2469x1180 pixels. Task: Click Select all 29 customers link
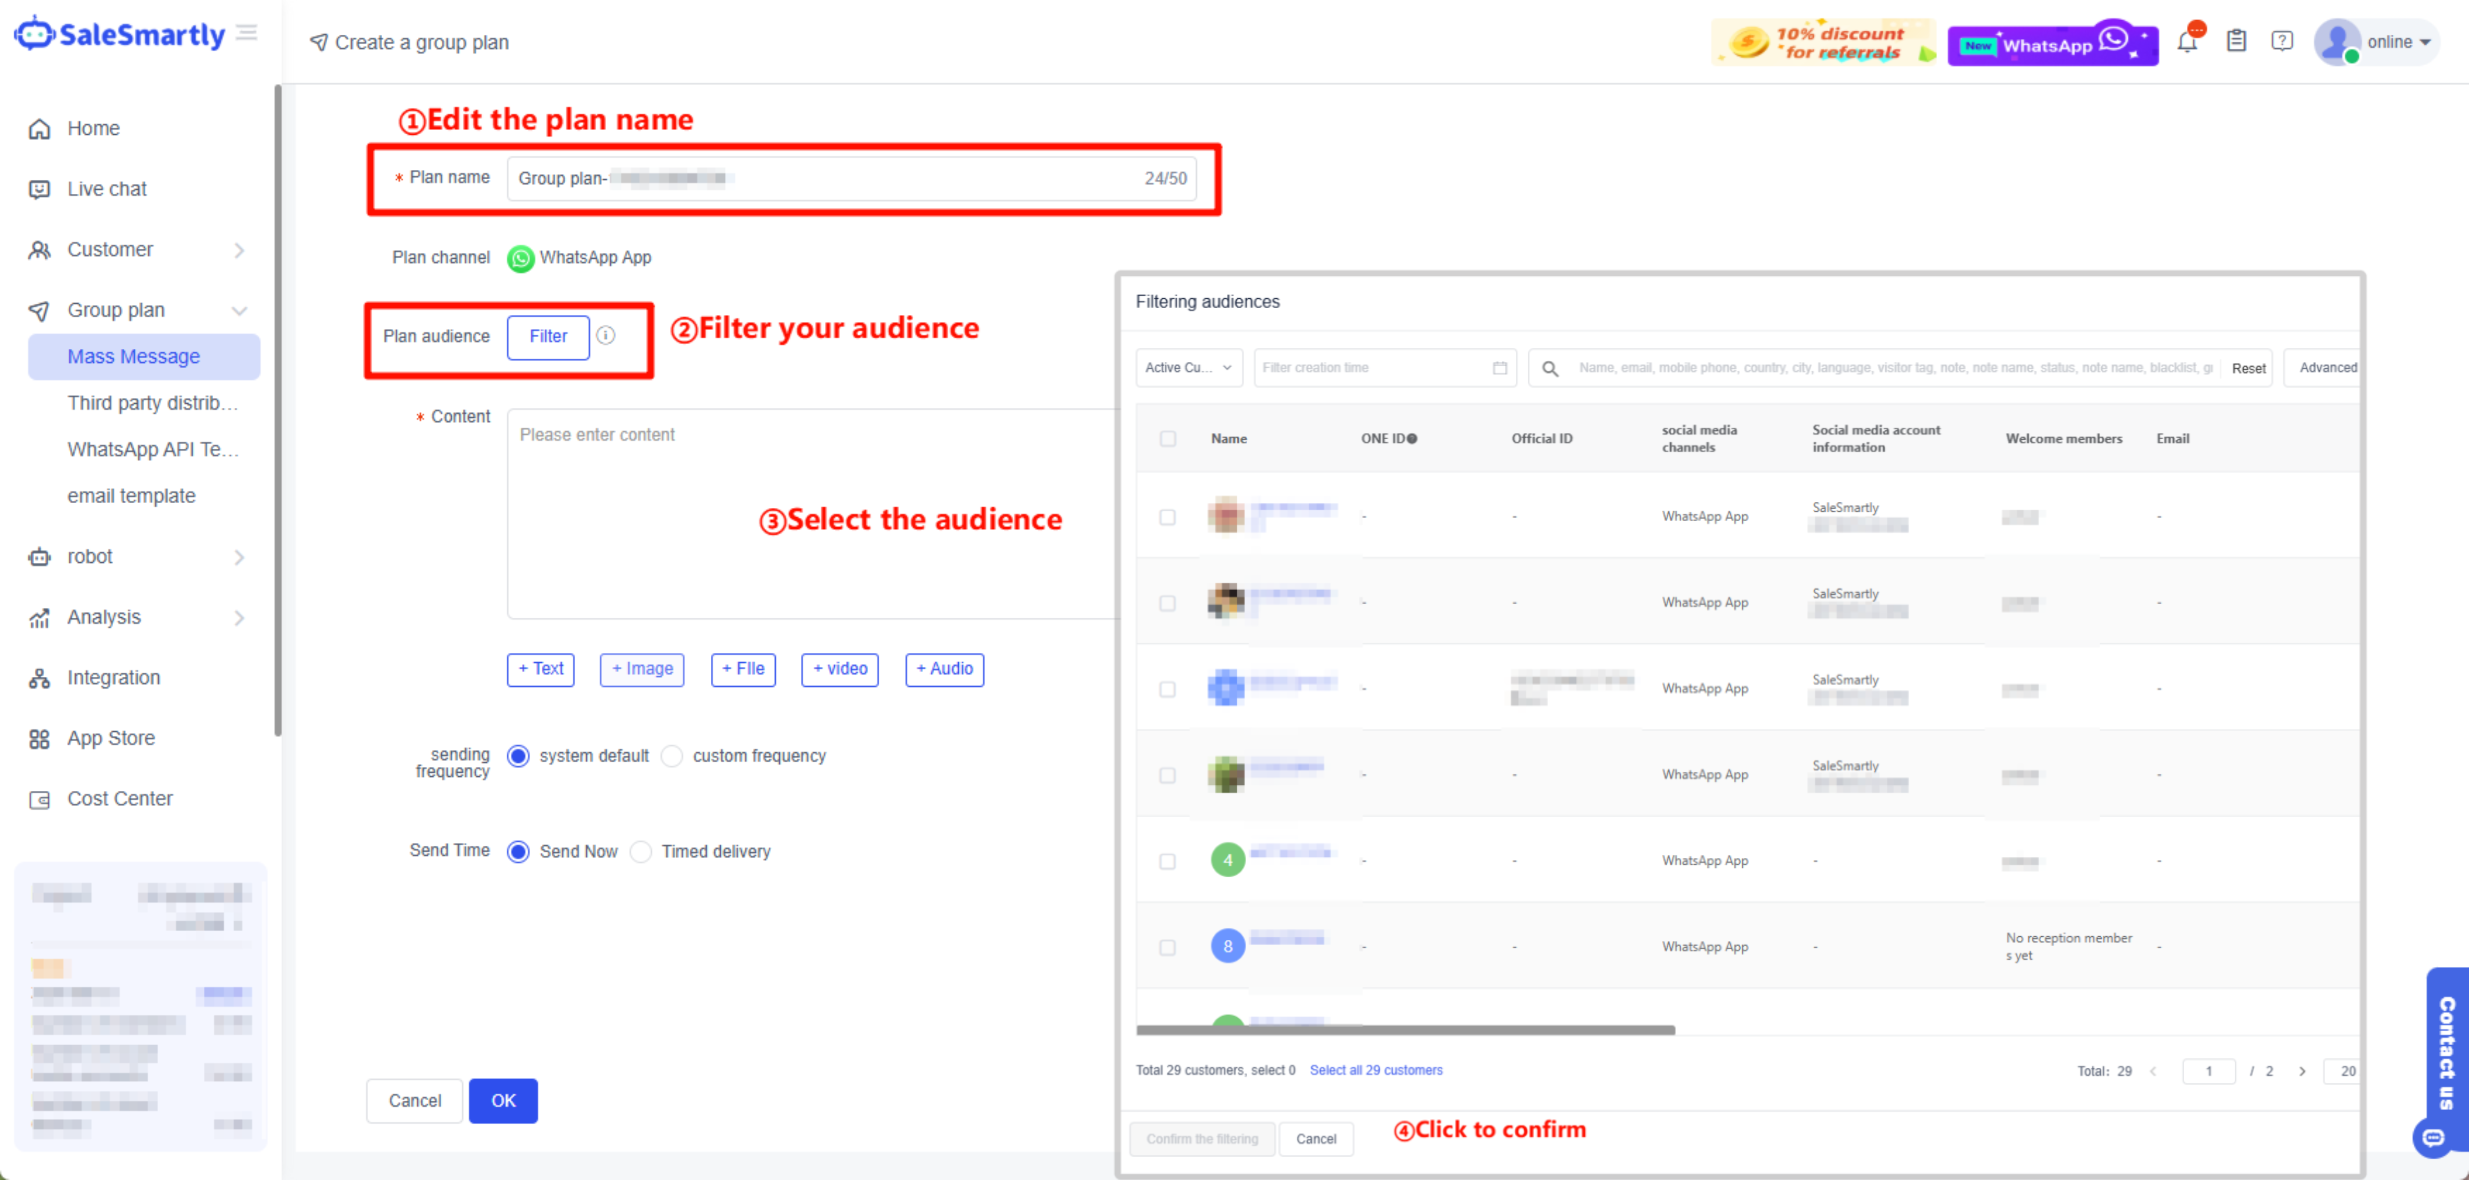[x=1376, y=1070]
